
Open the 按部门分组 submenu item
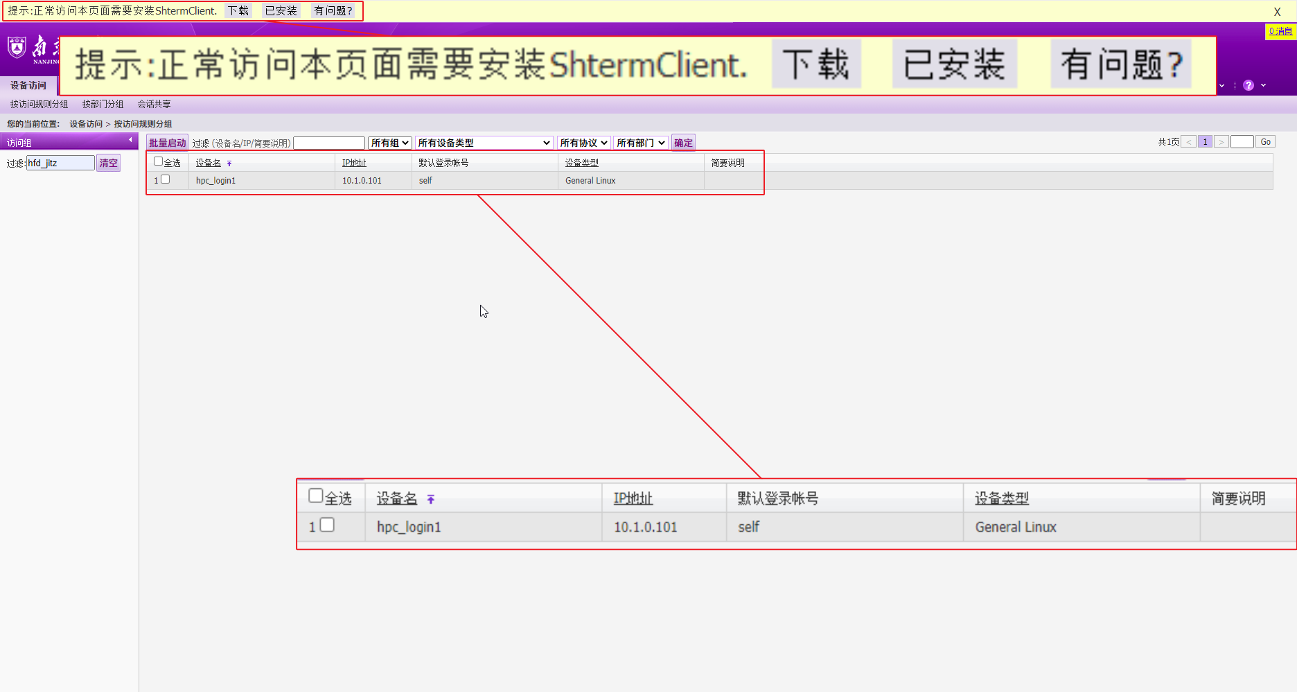pos(103,104)
